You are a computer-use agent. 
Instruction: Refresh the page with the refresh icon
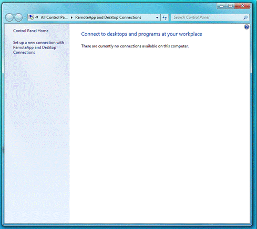pos(165,17)
